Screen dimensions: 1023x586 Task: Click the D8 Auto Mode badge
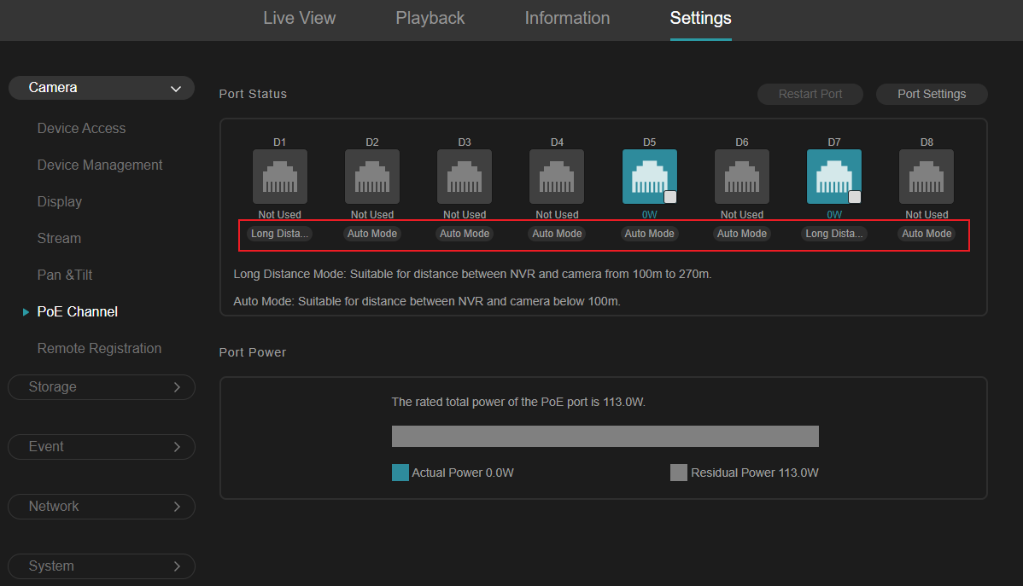coord(927,234)
